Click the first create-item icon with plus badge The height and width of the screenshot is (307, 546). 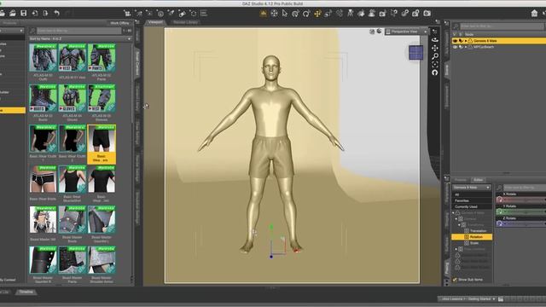click(x=127, y=14)
